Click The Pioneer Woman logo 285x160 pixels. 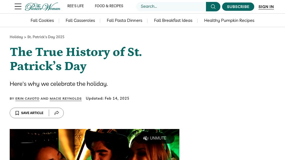pyautogui.click(x=43, y=7)
